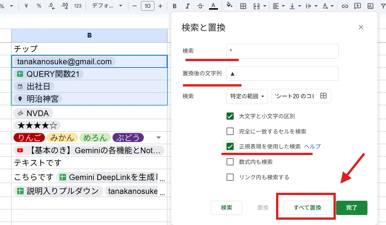Decrease font size with minus button

(134, 6)
